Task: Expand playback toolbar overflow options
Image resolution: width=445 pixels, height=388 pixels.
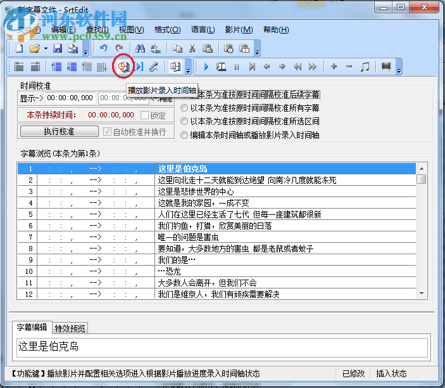Action: [x=399, y=71]
